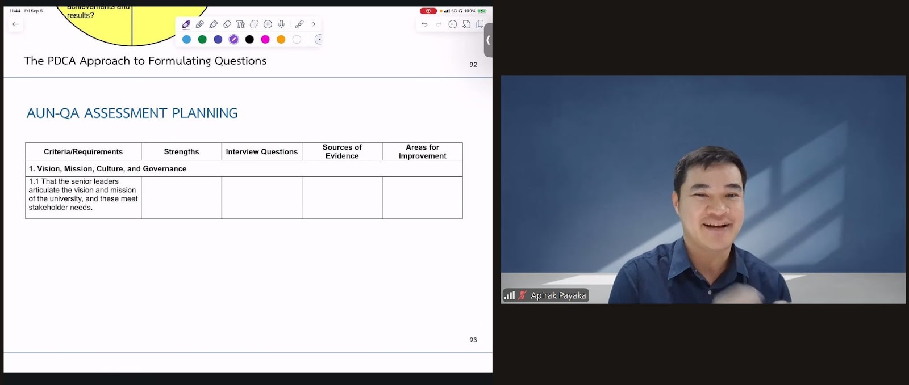Click the Apirak Payaka name label
The width and height of the screenshot is (909, 385).
point(558,295)
